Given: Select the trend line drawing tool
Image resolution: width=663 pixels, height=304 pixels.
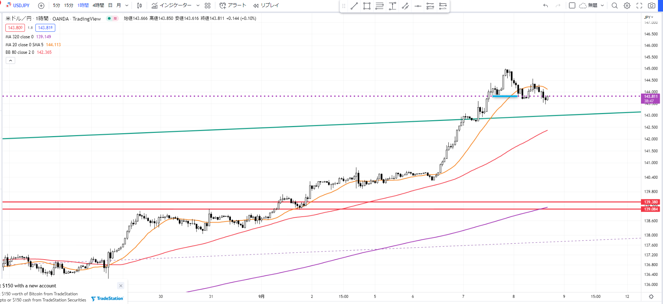Looking at the screenshot, I should point(354,6).
